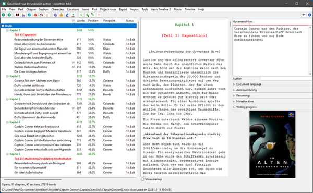The height and width of the screenshot is (193, 313).
Task: Select section 'Olsen übernimmt das Kommando'
Action: point(35,44)
